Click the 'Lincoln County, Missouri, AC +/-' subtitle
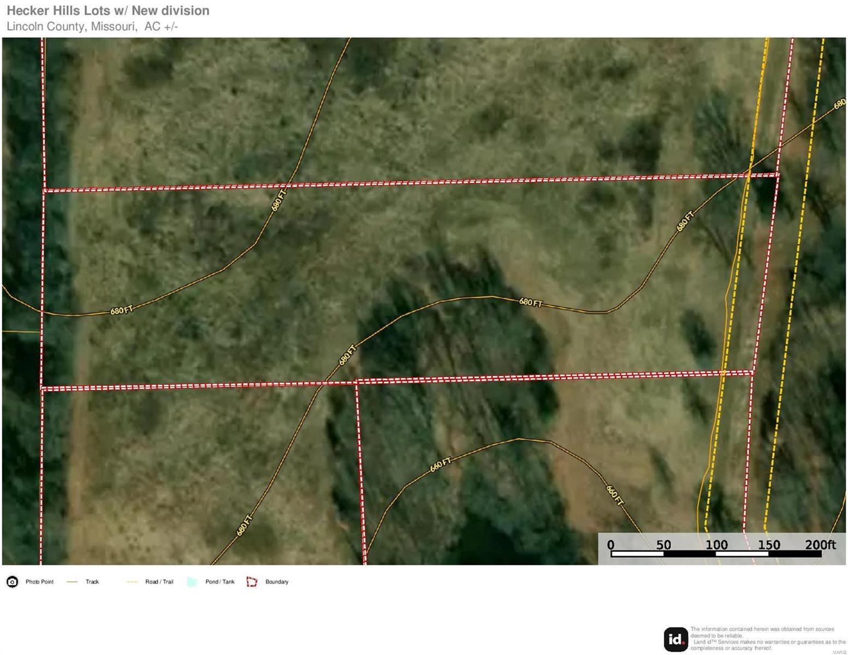The image size is (848, 655). point(92,26)
